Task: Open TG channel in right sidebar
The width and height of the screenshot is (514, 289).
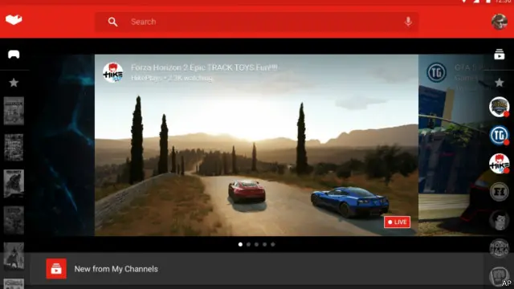Action: pyautogui.click(x=500, y=135)
